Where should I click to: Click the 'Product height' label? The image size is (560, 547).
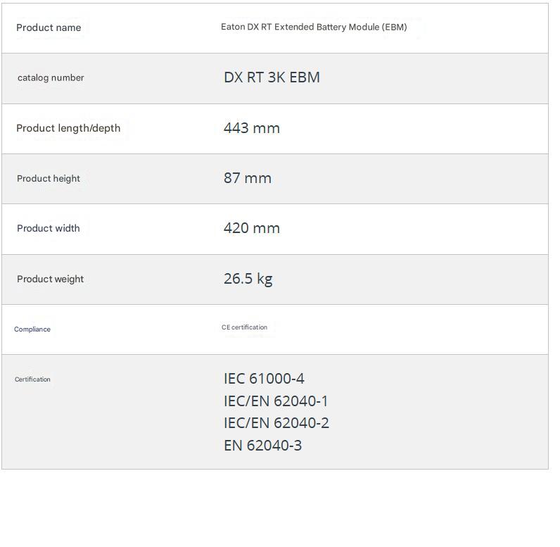click(x=49, y=178)
